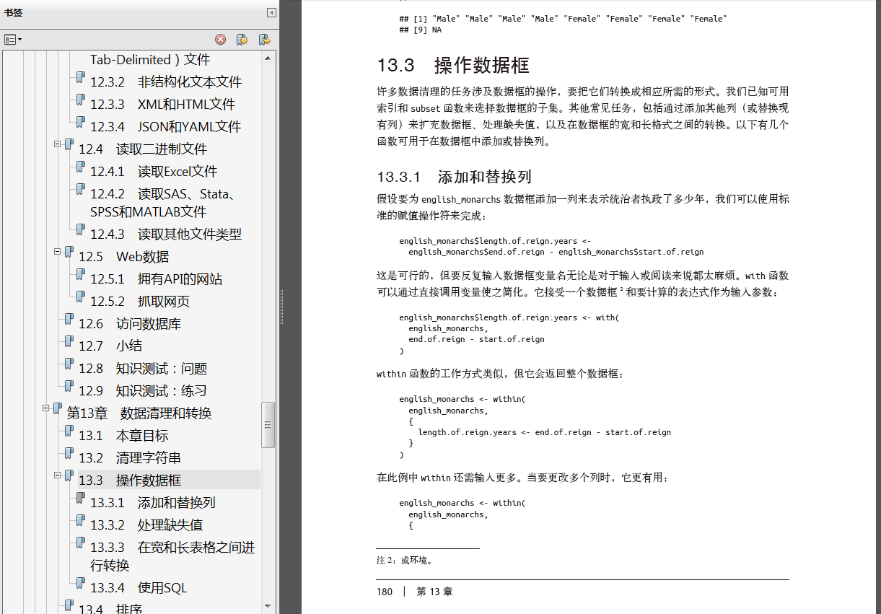Click the bookmark icon beside 12.6 访问数据库
The width and height of the screenshot is (881, 614).
69,320
